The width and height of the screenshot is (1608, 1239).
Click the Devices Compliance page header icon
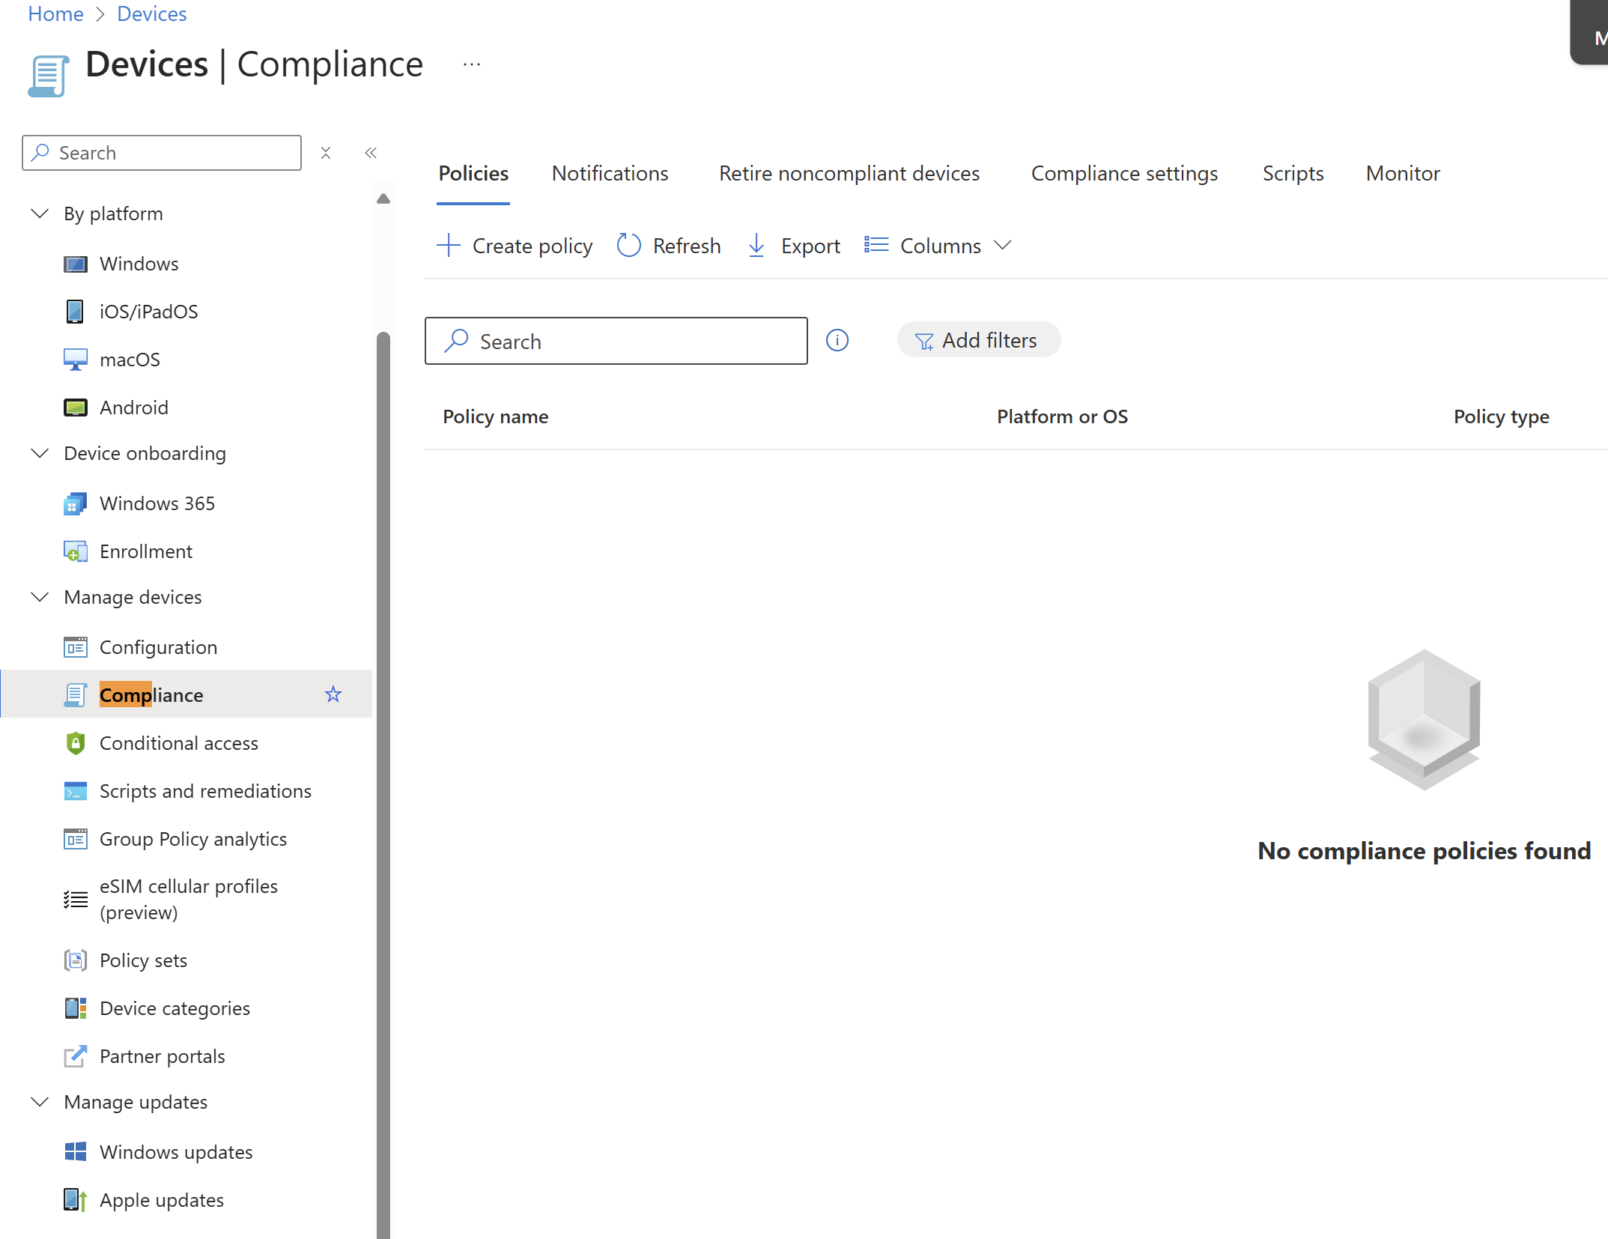click(x=49, y=76)
